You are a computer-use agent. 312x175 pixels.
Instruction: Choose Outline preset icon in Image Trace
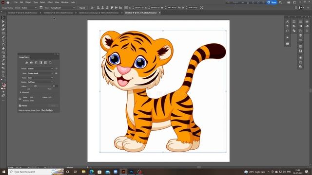pyautogui.click(x=50, y=63)
